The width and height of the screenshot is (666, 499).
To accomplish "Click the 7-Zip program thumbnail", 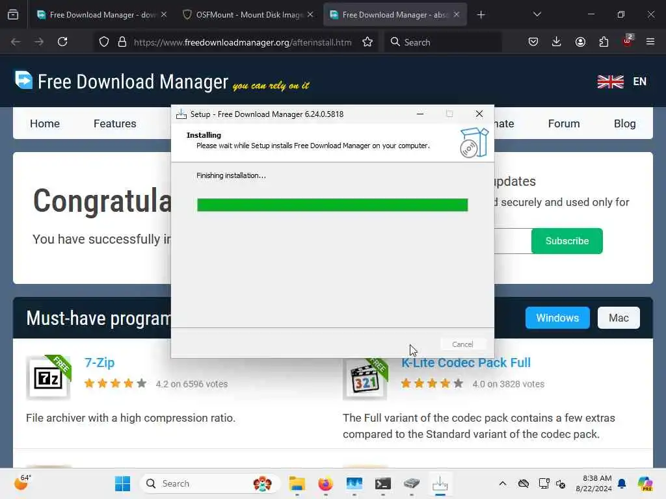I will click(x=48, y=377).
